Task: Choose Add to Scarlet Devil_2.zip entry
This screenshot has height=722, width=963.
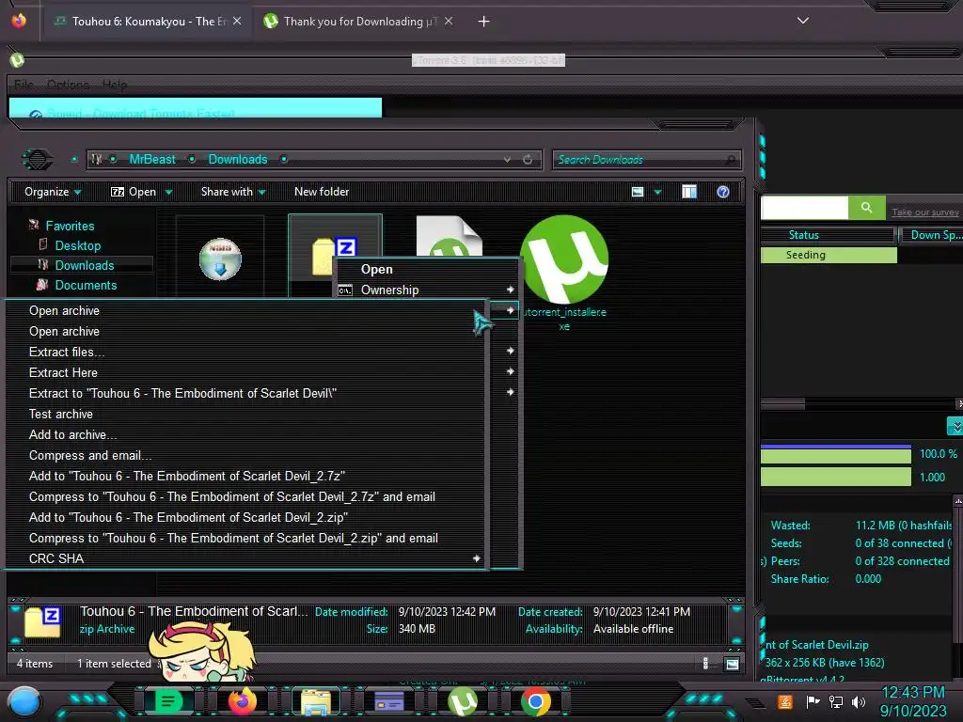Action: coord(245,518)
